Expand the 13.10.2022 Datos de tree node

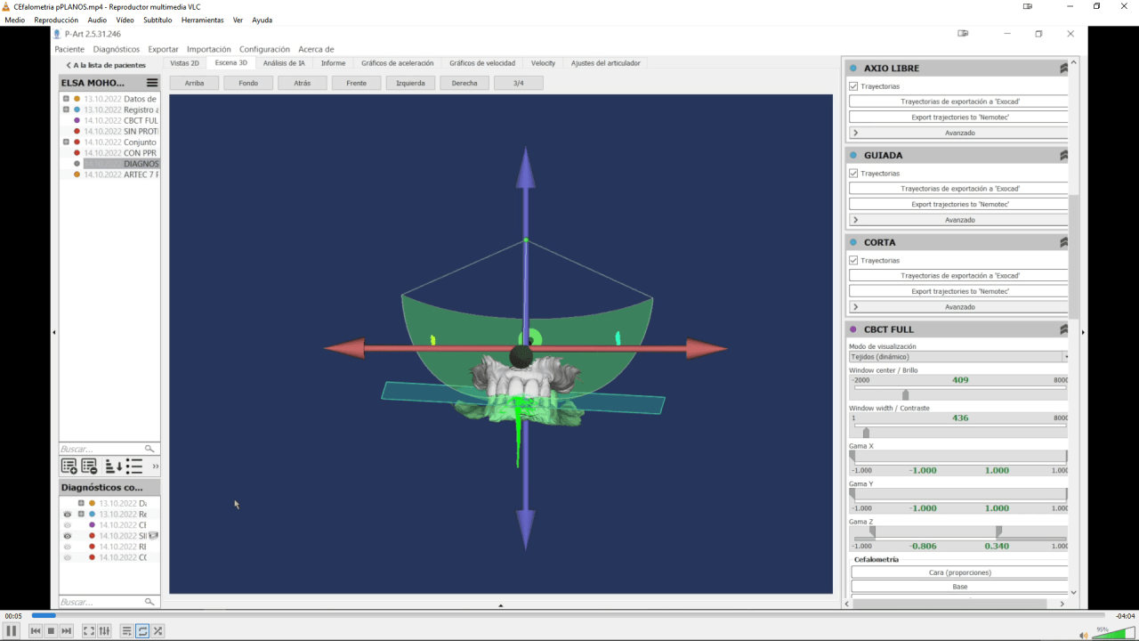pyautogui.click(x=66, y=99)
